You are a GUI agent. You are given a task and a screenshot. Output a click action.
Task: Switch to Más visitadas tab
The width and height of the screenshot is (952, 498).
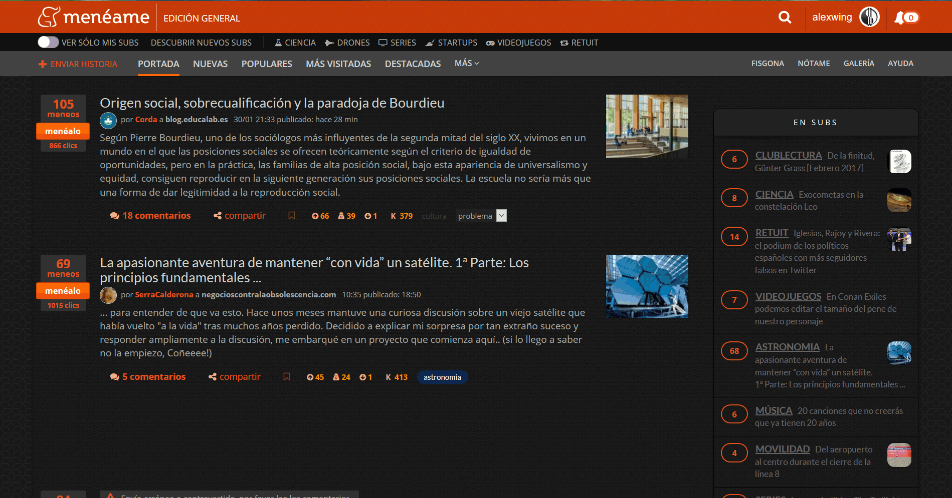coord(338,64)
